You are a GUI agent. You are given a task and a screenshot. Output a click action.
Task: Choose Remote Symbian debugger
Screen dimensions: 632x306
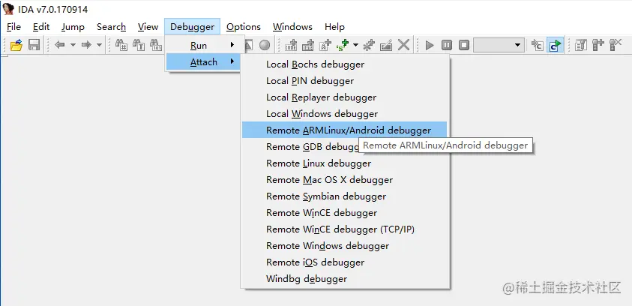click(x=345, y=196)
